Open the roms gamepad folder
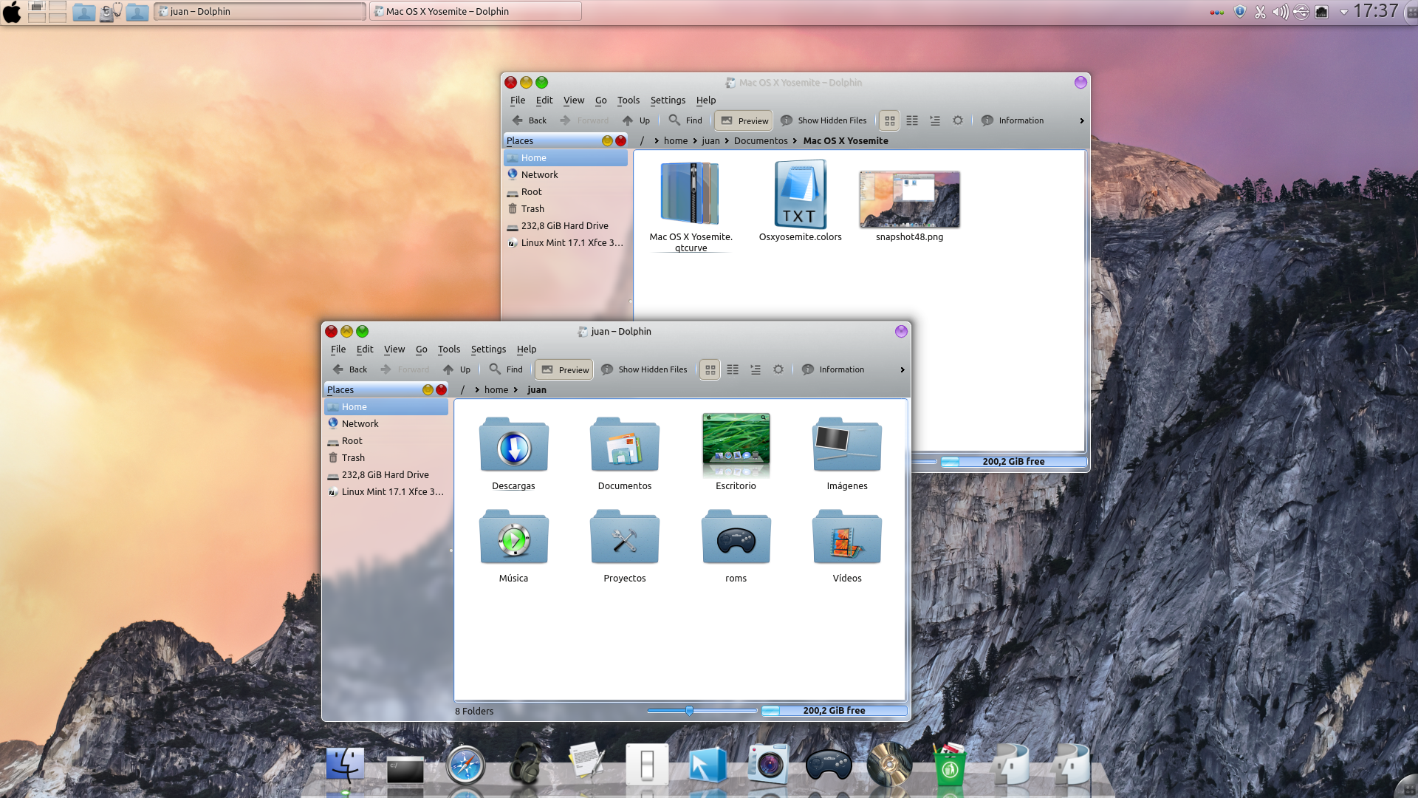Image resolution: width=1418 pixels, height=798 pixels. click(736, 538)
